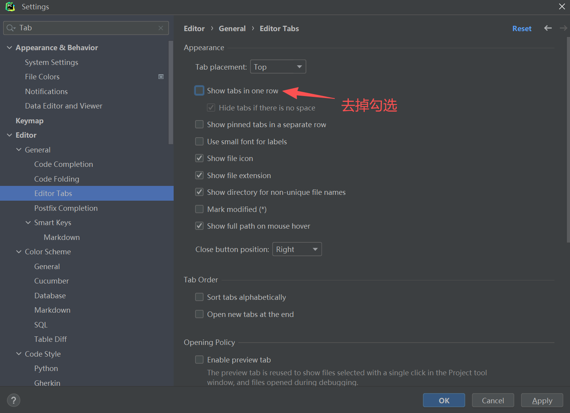Collapse the Color Scheme node chevron

tap(19, 252)
